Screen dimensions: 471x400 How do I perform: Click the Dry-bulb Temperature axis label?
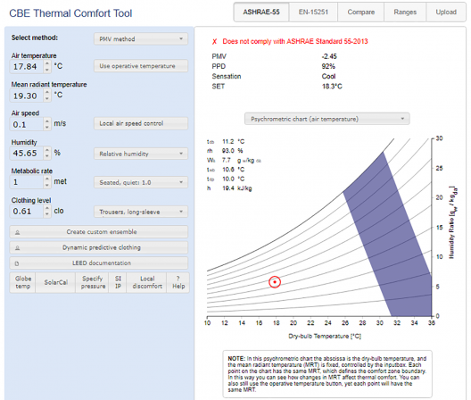click(x=325, y=336)
